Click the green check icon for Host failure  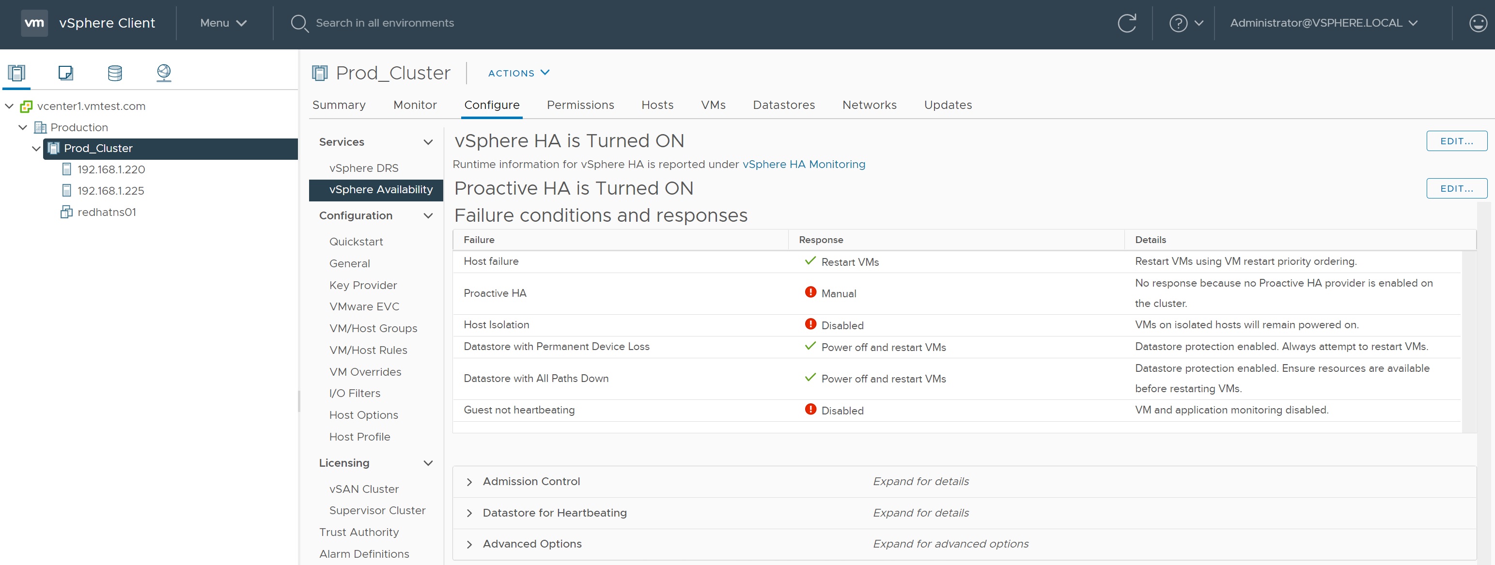[810, 261]
